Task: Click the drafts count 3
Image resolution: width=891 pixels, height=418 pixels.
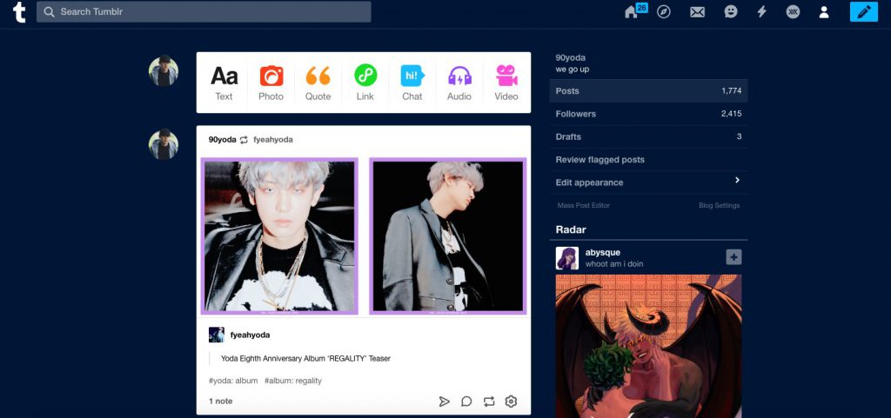Action: tap(739, 136)
